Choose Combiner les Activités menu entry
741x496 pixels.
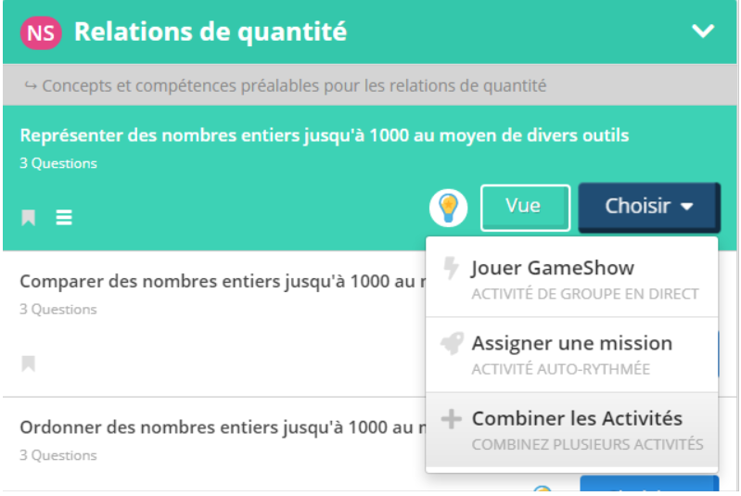[572, 430]
